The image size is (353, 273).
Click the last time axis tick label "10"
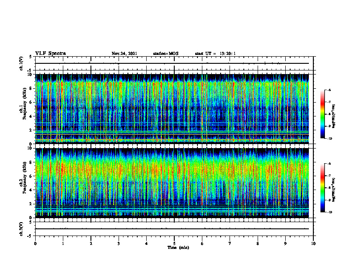pos(313,244)
